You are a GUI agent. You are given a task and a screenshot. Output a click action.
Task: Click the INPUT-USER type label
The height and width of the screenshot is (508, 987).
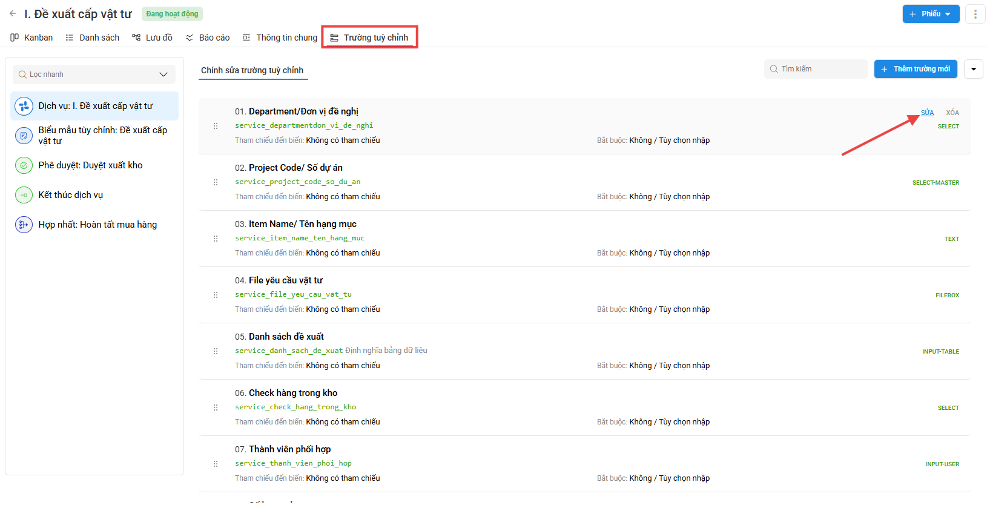(942, 464)
